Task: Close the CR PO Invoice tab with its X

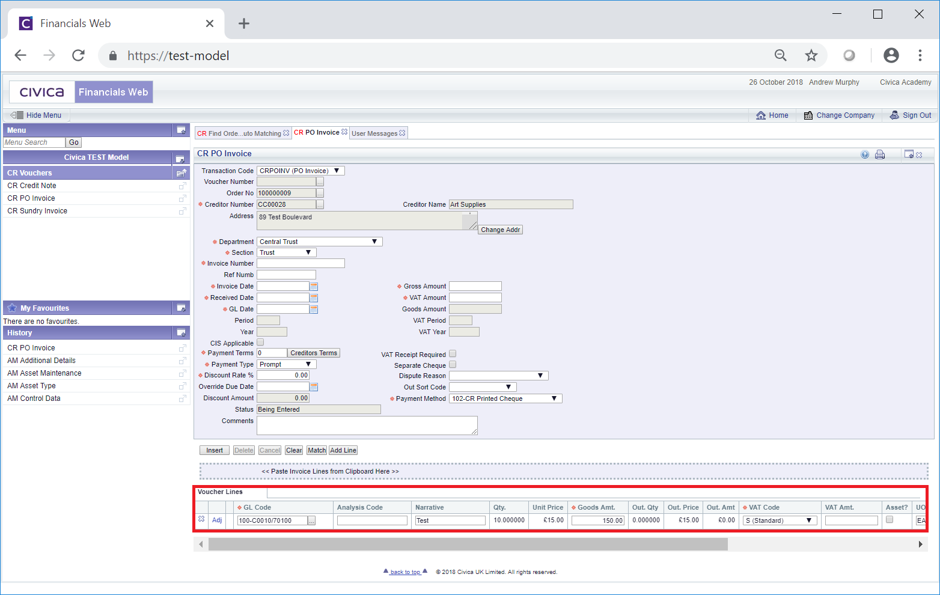Action: 344,132
